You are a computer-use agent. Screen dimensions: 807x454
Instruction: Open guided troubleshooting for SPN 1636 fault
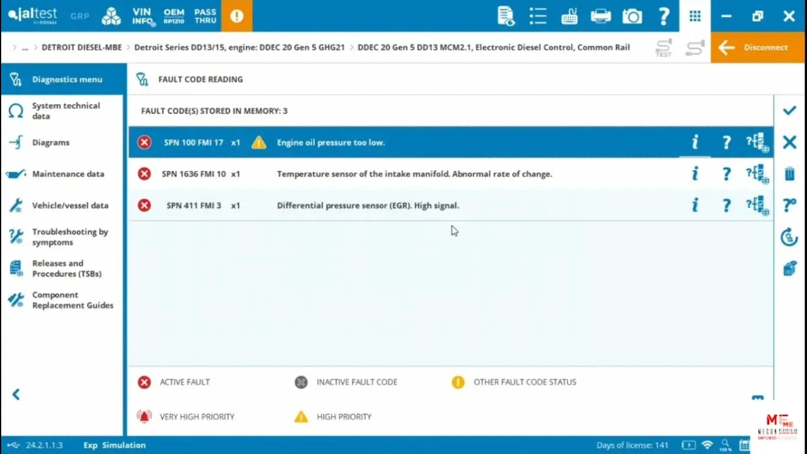(x=757, y=174)
